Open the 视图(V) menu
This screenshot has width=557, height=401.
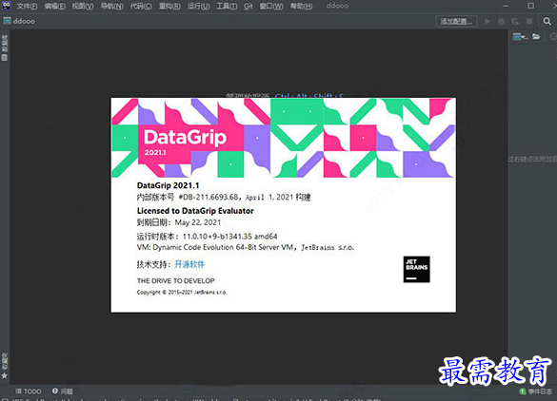[x=83, y=6]
